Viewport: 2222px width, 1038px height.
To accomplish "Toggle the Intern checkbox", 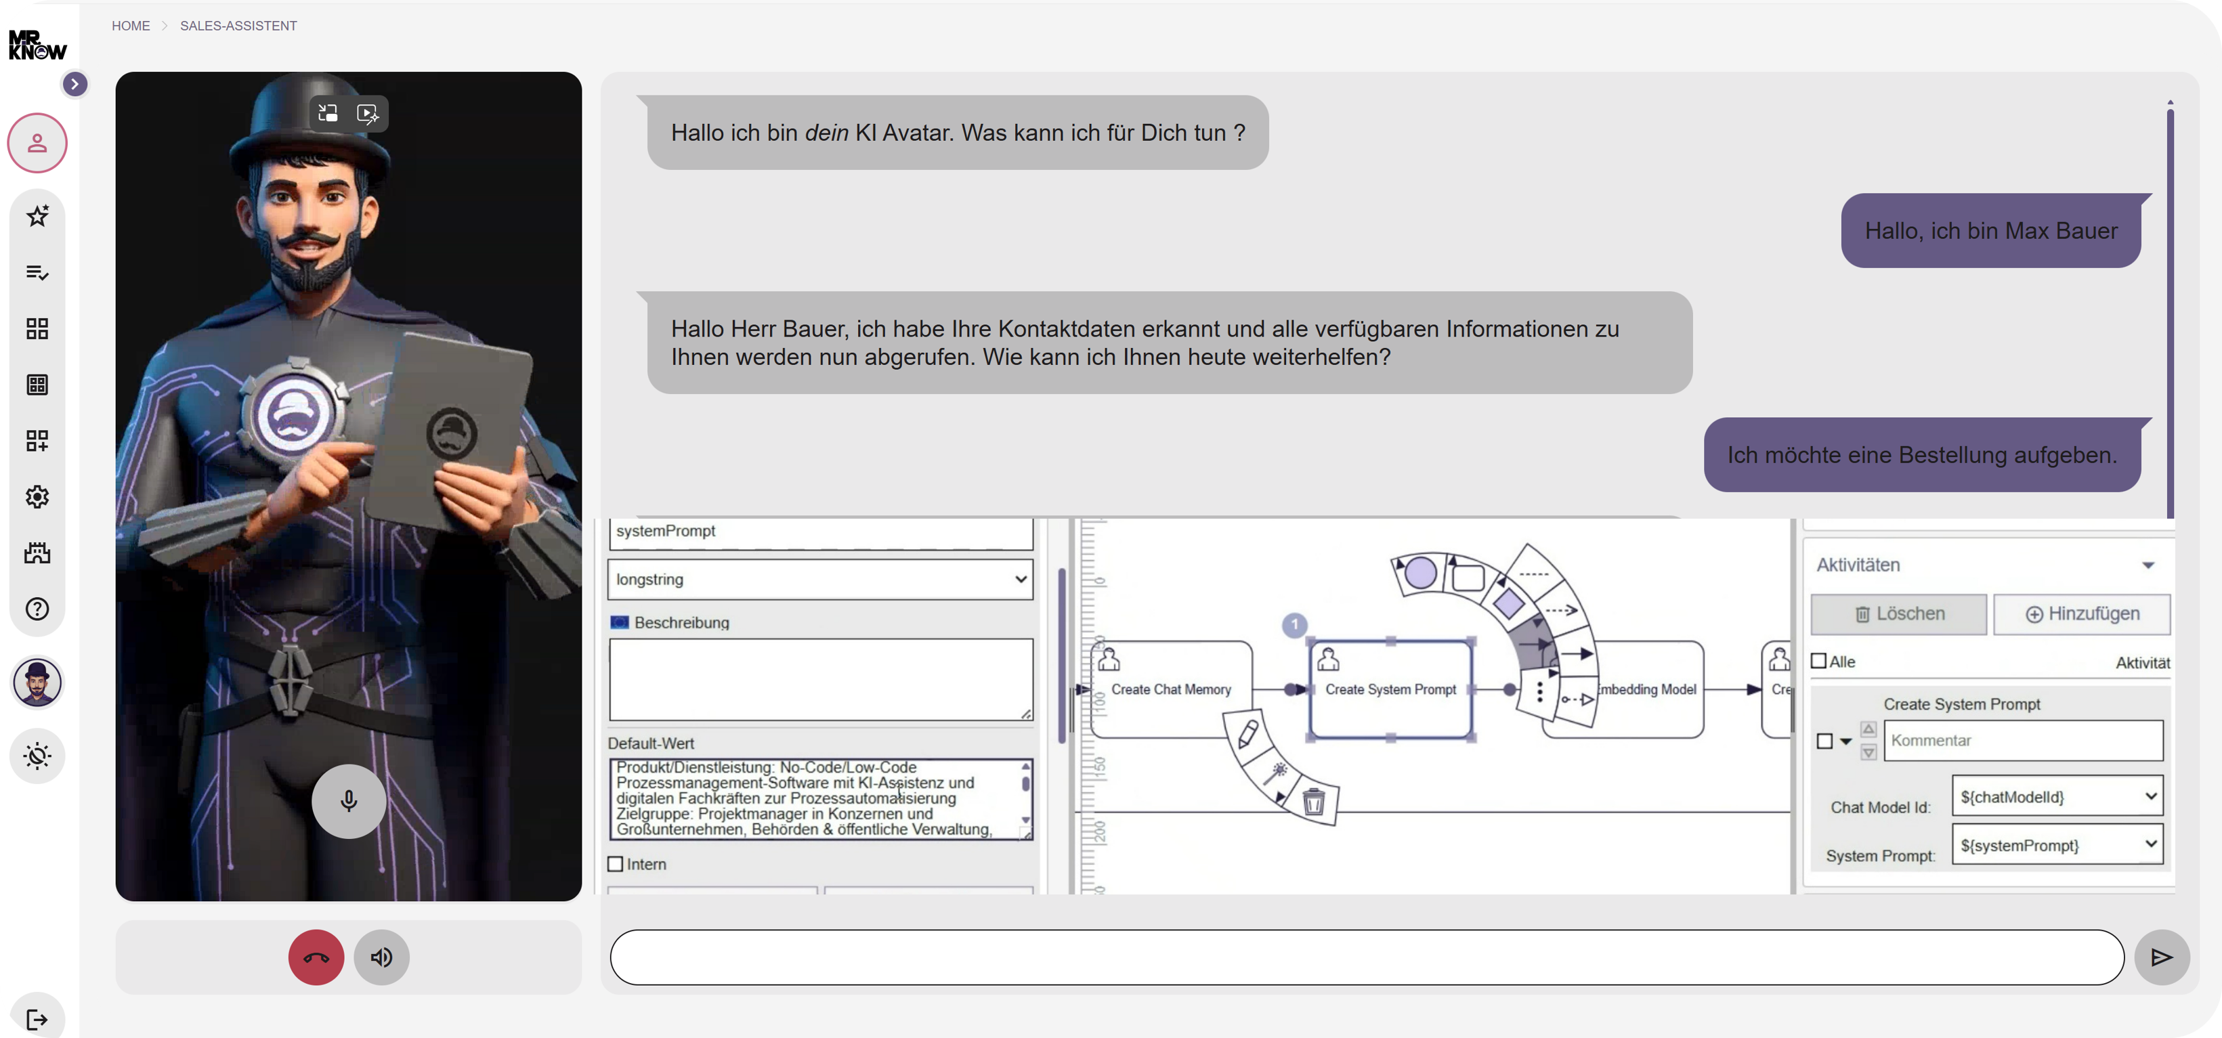I will [x=615, y=864].
